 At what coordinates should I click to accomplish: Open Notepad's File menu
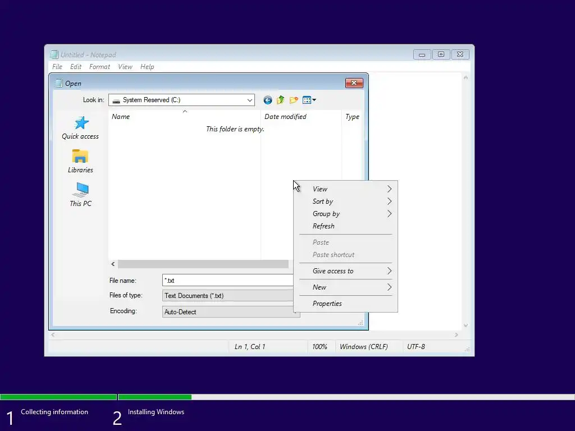pyautogui.click(x=57, y=67)
